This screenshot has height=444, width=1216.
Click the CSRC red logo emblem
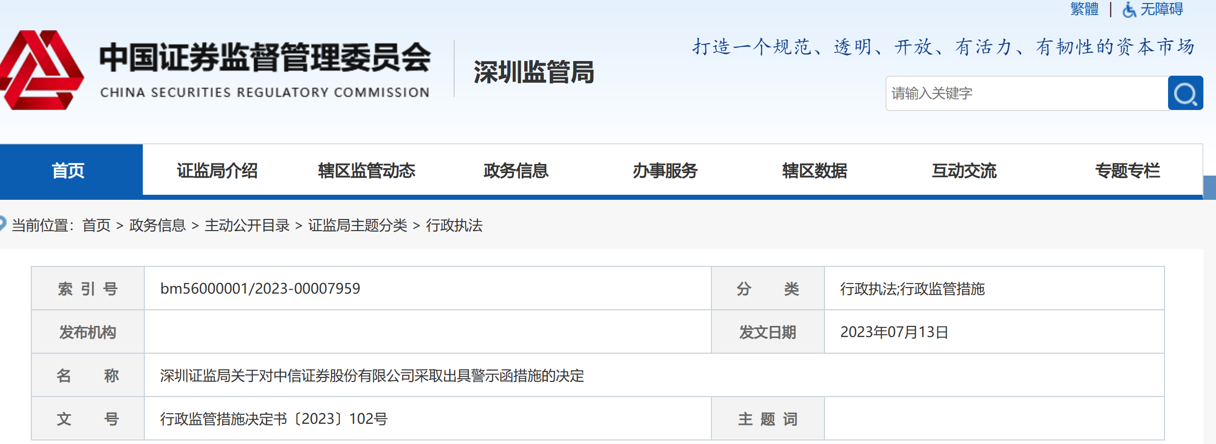click(x=41, y=70)
